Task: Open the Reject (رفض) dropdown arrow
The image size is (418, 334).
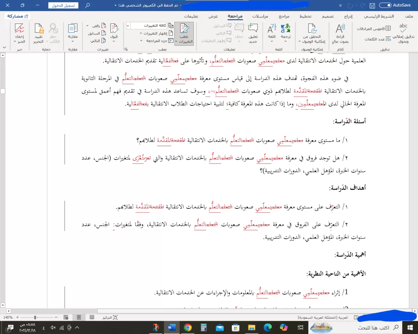Action: 88,26
